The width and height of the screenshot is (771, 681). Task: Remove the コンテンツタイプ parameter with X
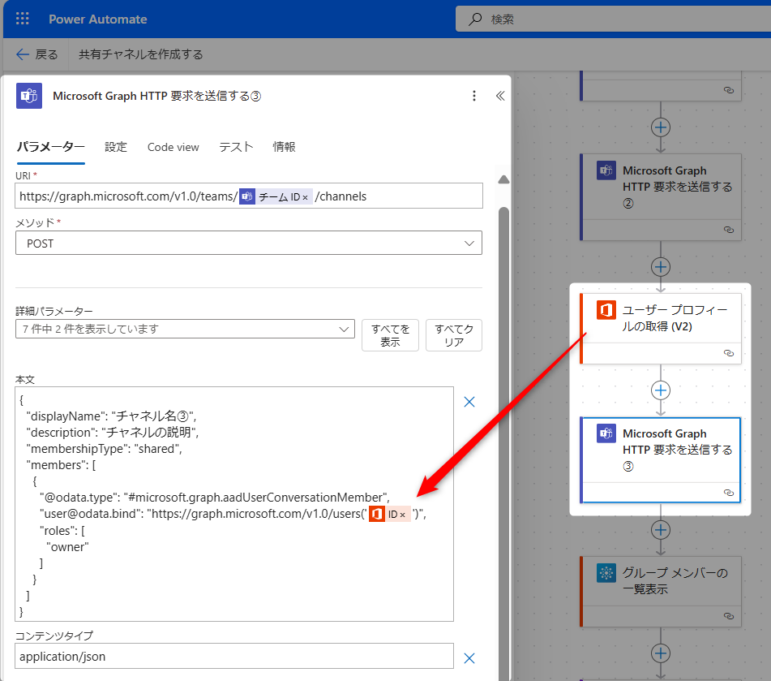[x=469, y=658]
